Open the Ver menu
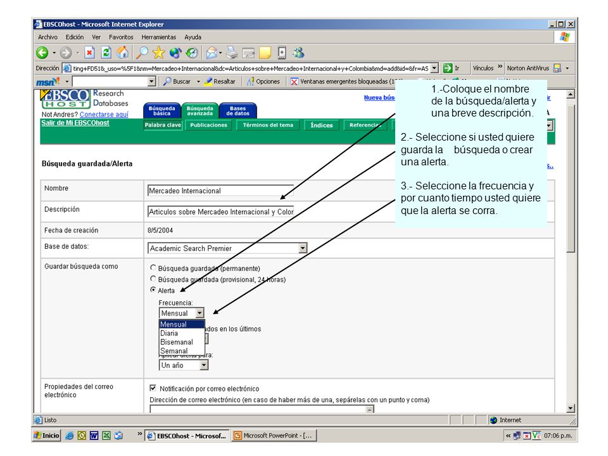This screenshot has height=456, width=608. tap(96, 37)
